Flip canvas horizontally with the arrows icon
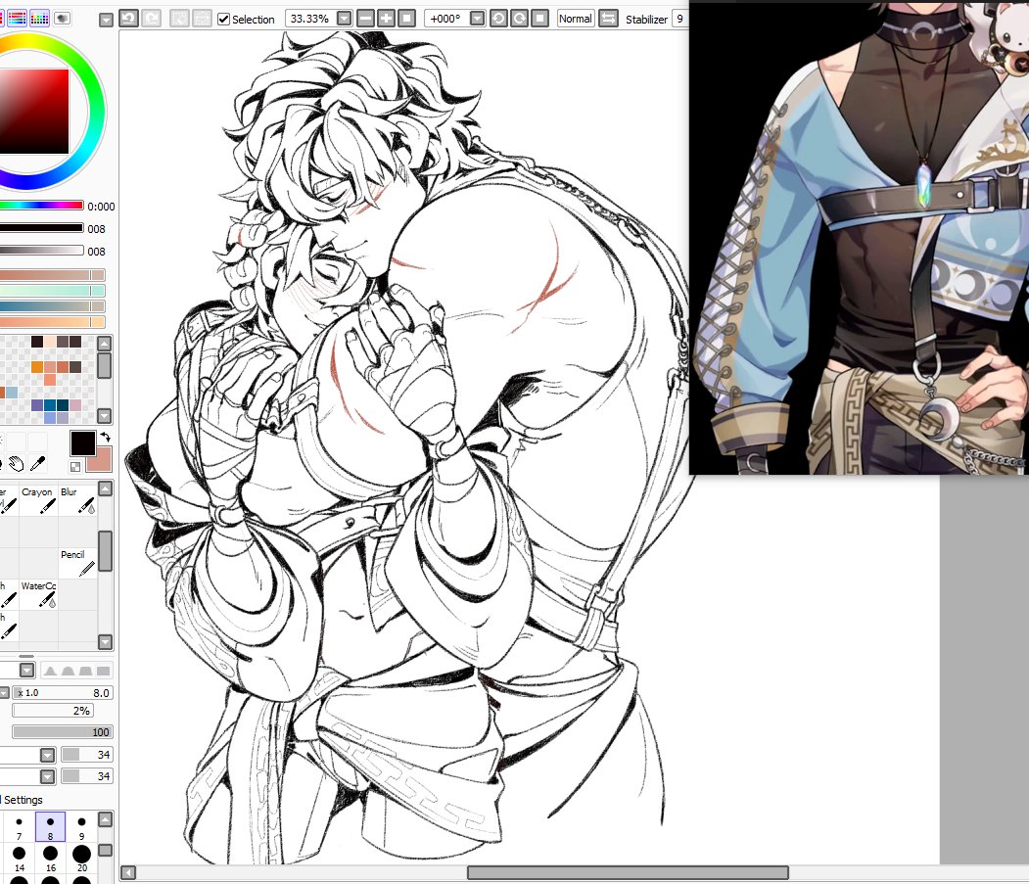The image size is (1029, 884). 608,19
